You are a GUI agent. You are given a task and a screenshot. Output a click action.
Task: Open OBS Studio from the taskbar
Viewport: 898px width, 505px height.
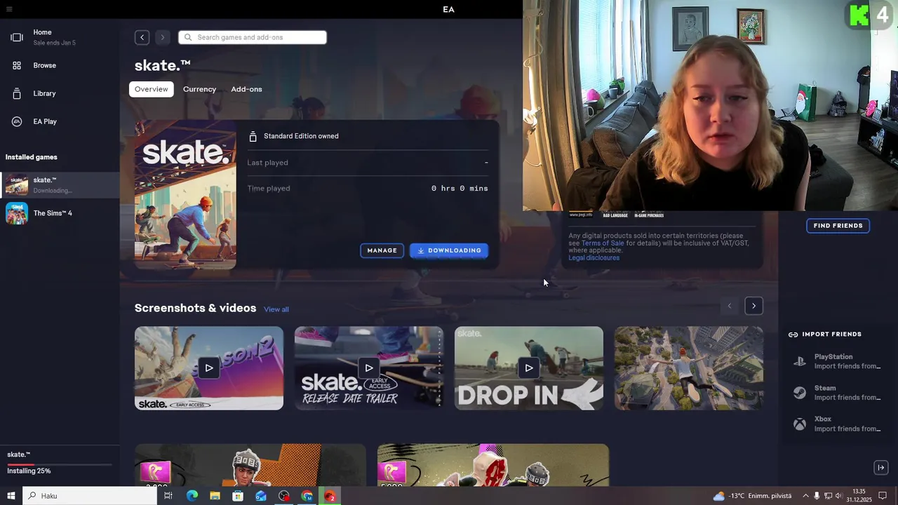coord(284,496)
